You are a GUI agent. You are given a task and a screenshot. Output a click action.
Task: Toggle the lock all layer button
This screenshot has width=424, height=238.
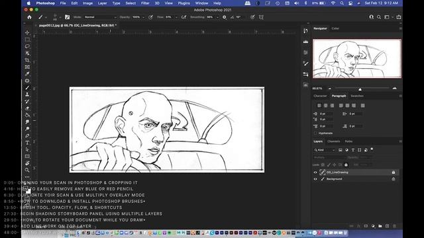(x=346, y=165)
